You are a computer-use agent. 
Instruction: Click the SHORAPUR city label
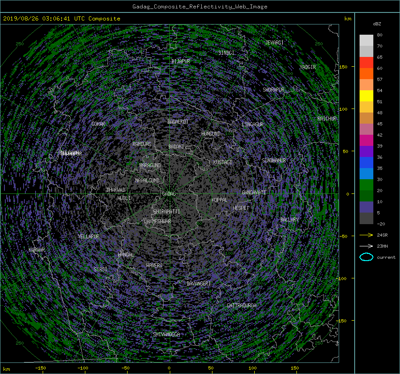click(x=273, y=90)
